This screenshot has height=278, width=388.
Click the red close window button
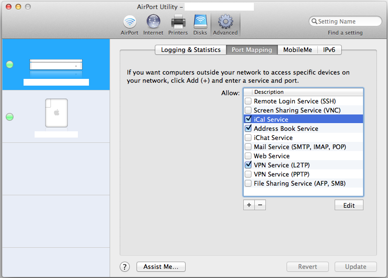pyautogui.click(x=9, y=7)
